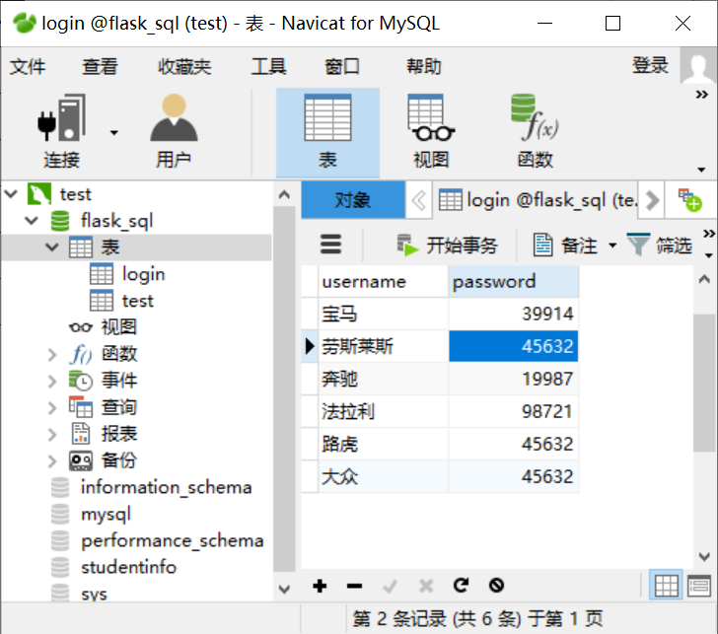Show more main toolbar items via chevrons

(702, 95)
